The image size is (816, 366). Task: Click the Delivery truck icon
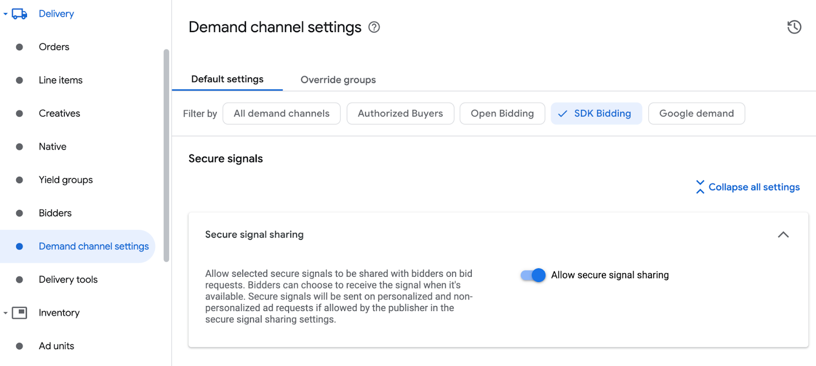coord(19,14)
